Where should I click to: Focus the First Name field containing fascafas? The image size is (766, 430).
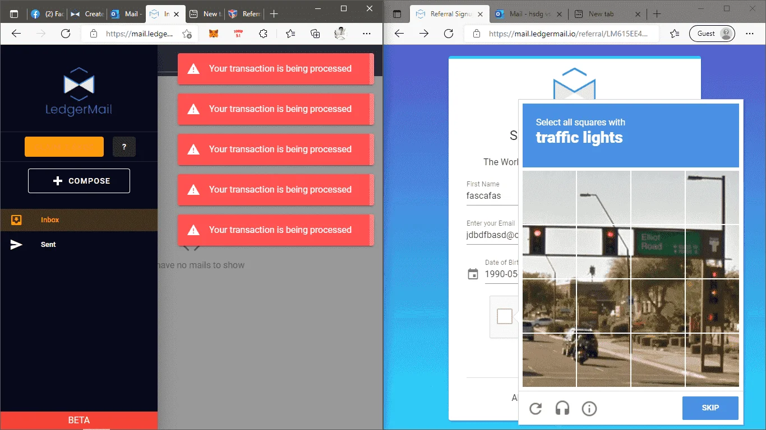pos(492,196)
